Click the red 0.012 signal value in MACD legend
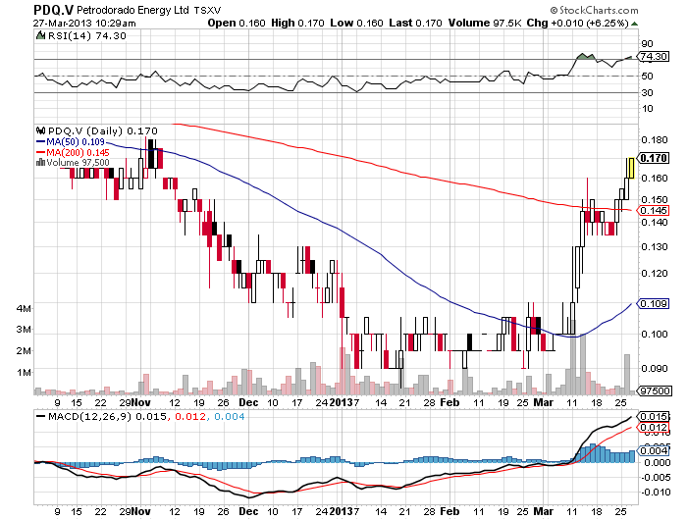This screenshot has height=520, width=687. click(189, 416)
